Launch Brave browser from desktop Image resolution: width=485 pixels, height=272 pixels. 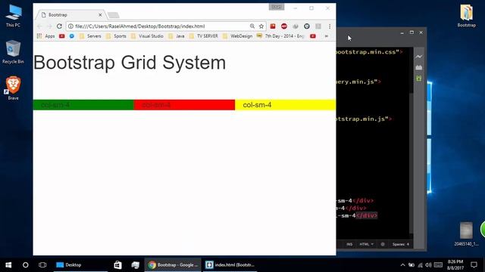13,88
